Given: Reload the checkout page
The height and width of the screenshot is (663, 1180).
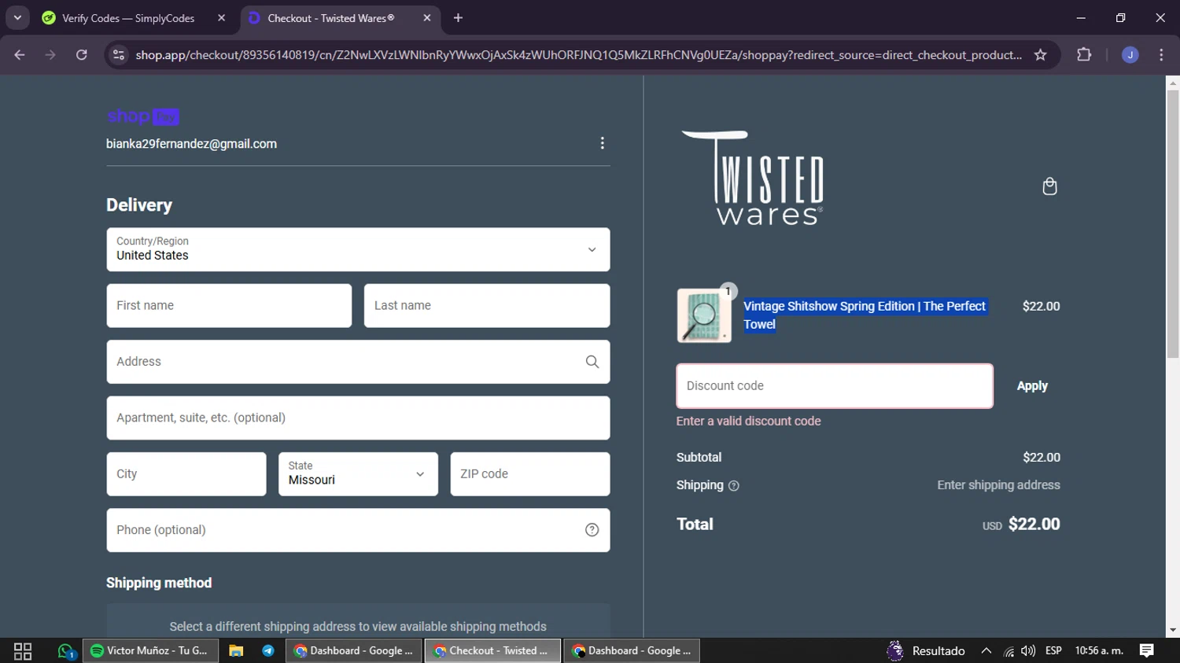Looking at the screenshot, I should pyautogui.click(x=81, y=55).
